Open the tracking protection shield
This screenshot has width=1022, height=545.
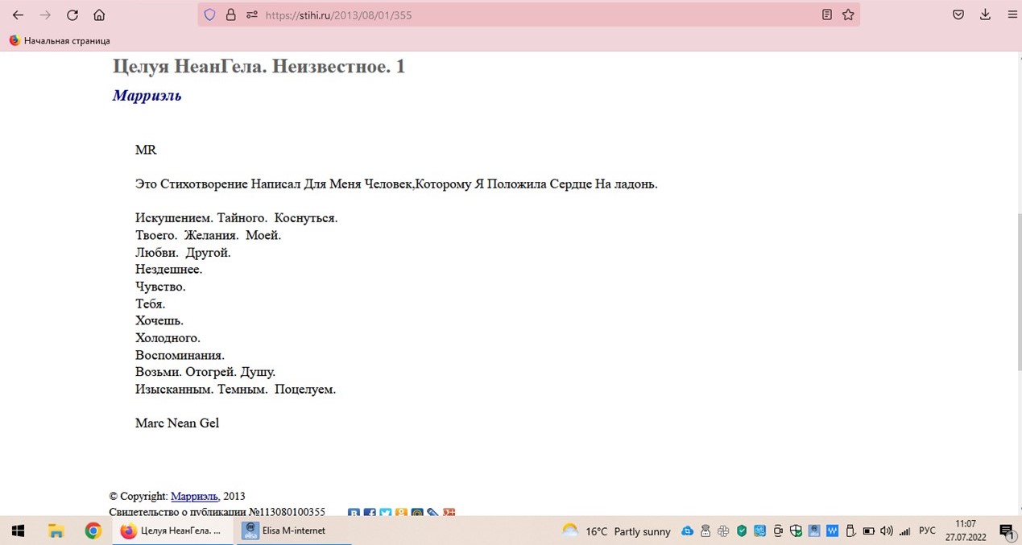tap(210, 14)
